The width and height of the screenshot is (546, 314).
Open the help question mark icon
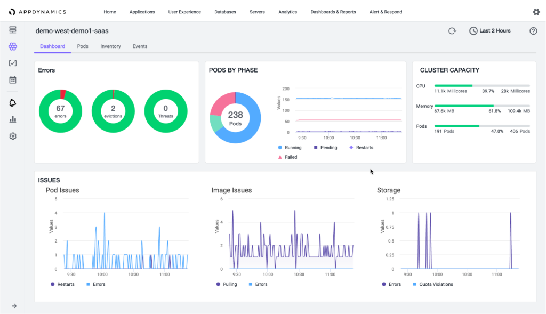click(x=533, y=31)
